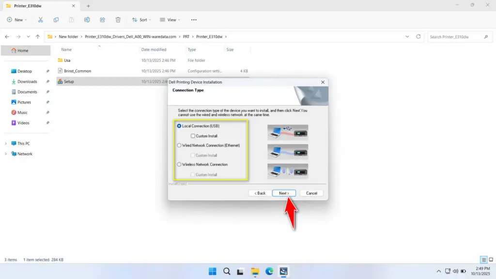Click the See more ellipsis menu
496x279 pixels.
(194, 20)
